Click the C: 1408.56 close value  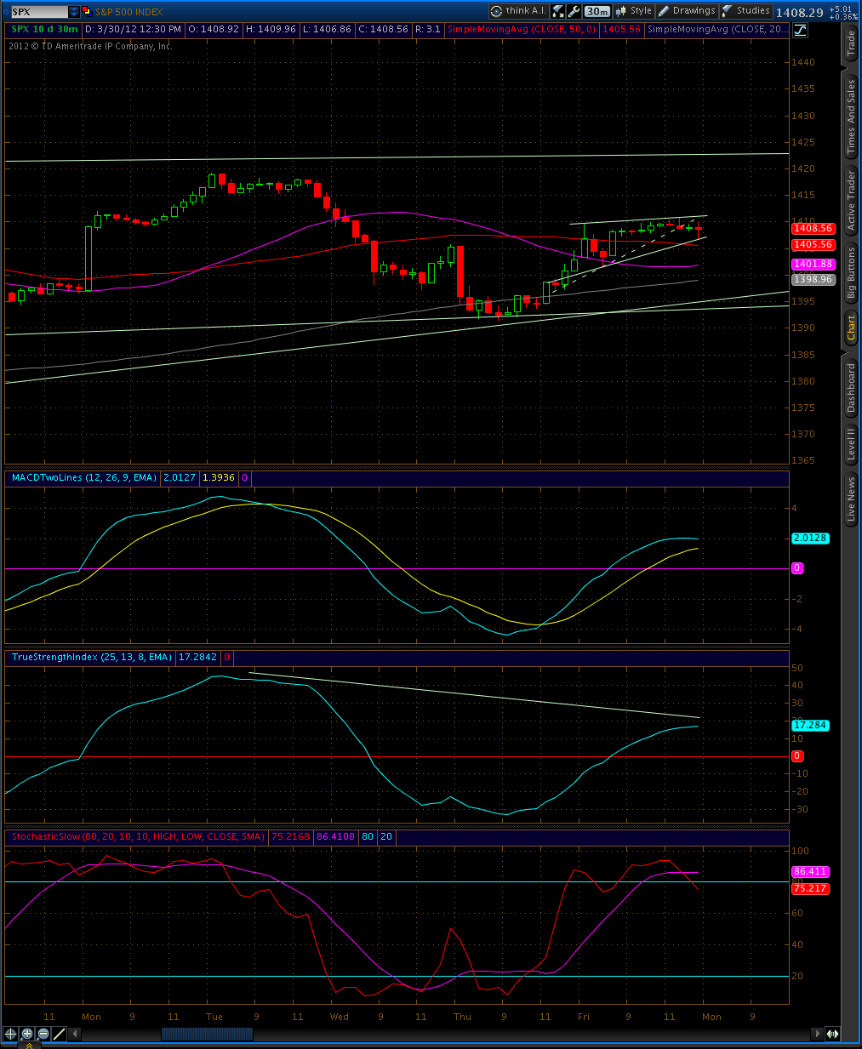click(x=384, y=29)
